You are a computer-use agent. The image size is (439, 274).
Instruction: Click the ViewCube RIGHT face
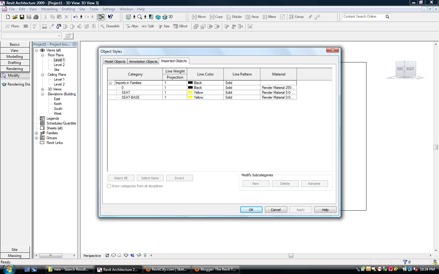point(410,69)
